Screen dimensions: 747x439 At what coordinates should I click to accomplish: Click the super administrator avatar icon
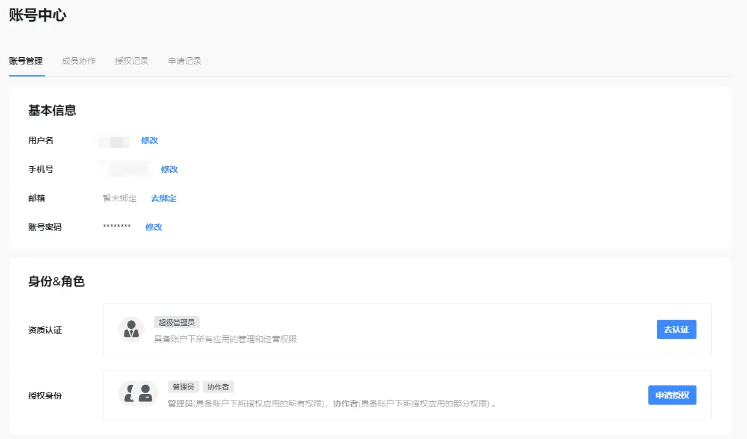pos(131,330)
